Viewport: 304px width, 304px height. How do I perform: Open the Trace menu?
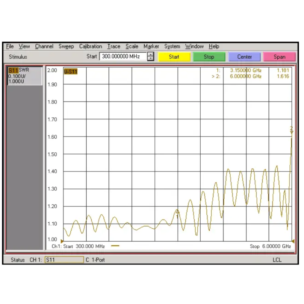[114, 46]
